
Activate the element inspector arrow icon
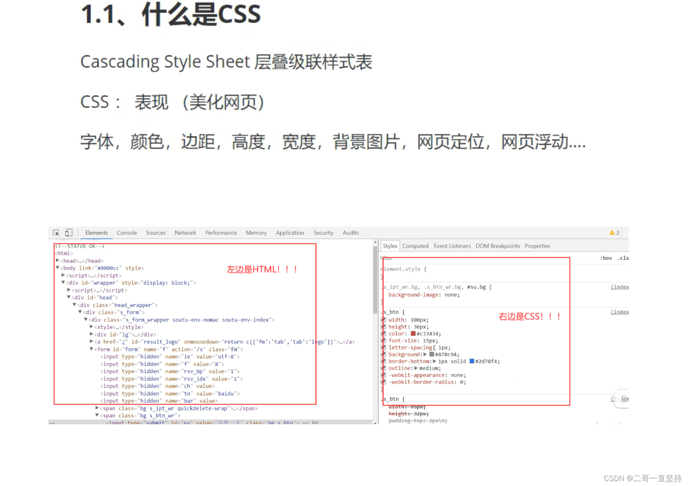(x=56, y=233)
